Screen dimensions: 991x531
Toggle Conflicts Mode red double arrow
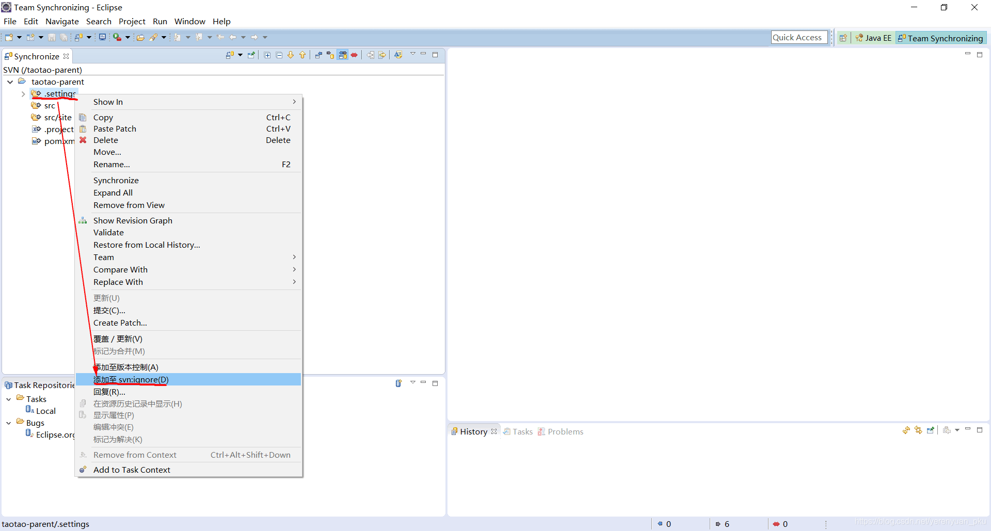tap(354, 55)
